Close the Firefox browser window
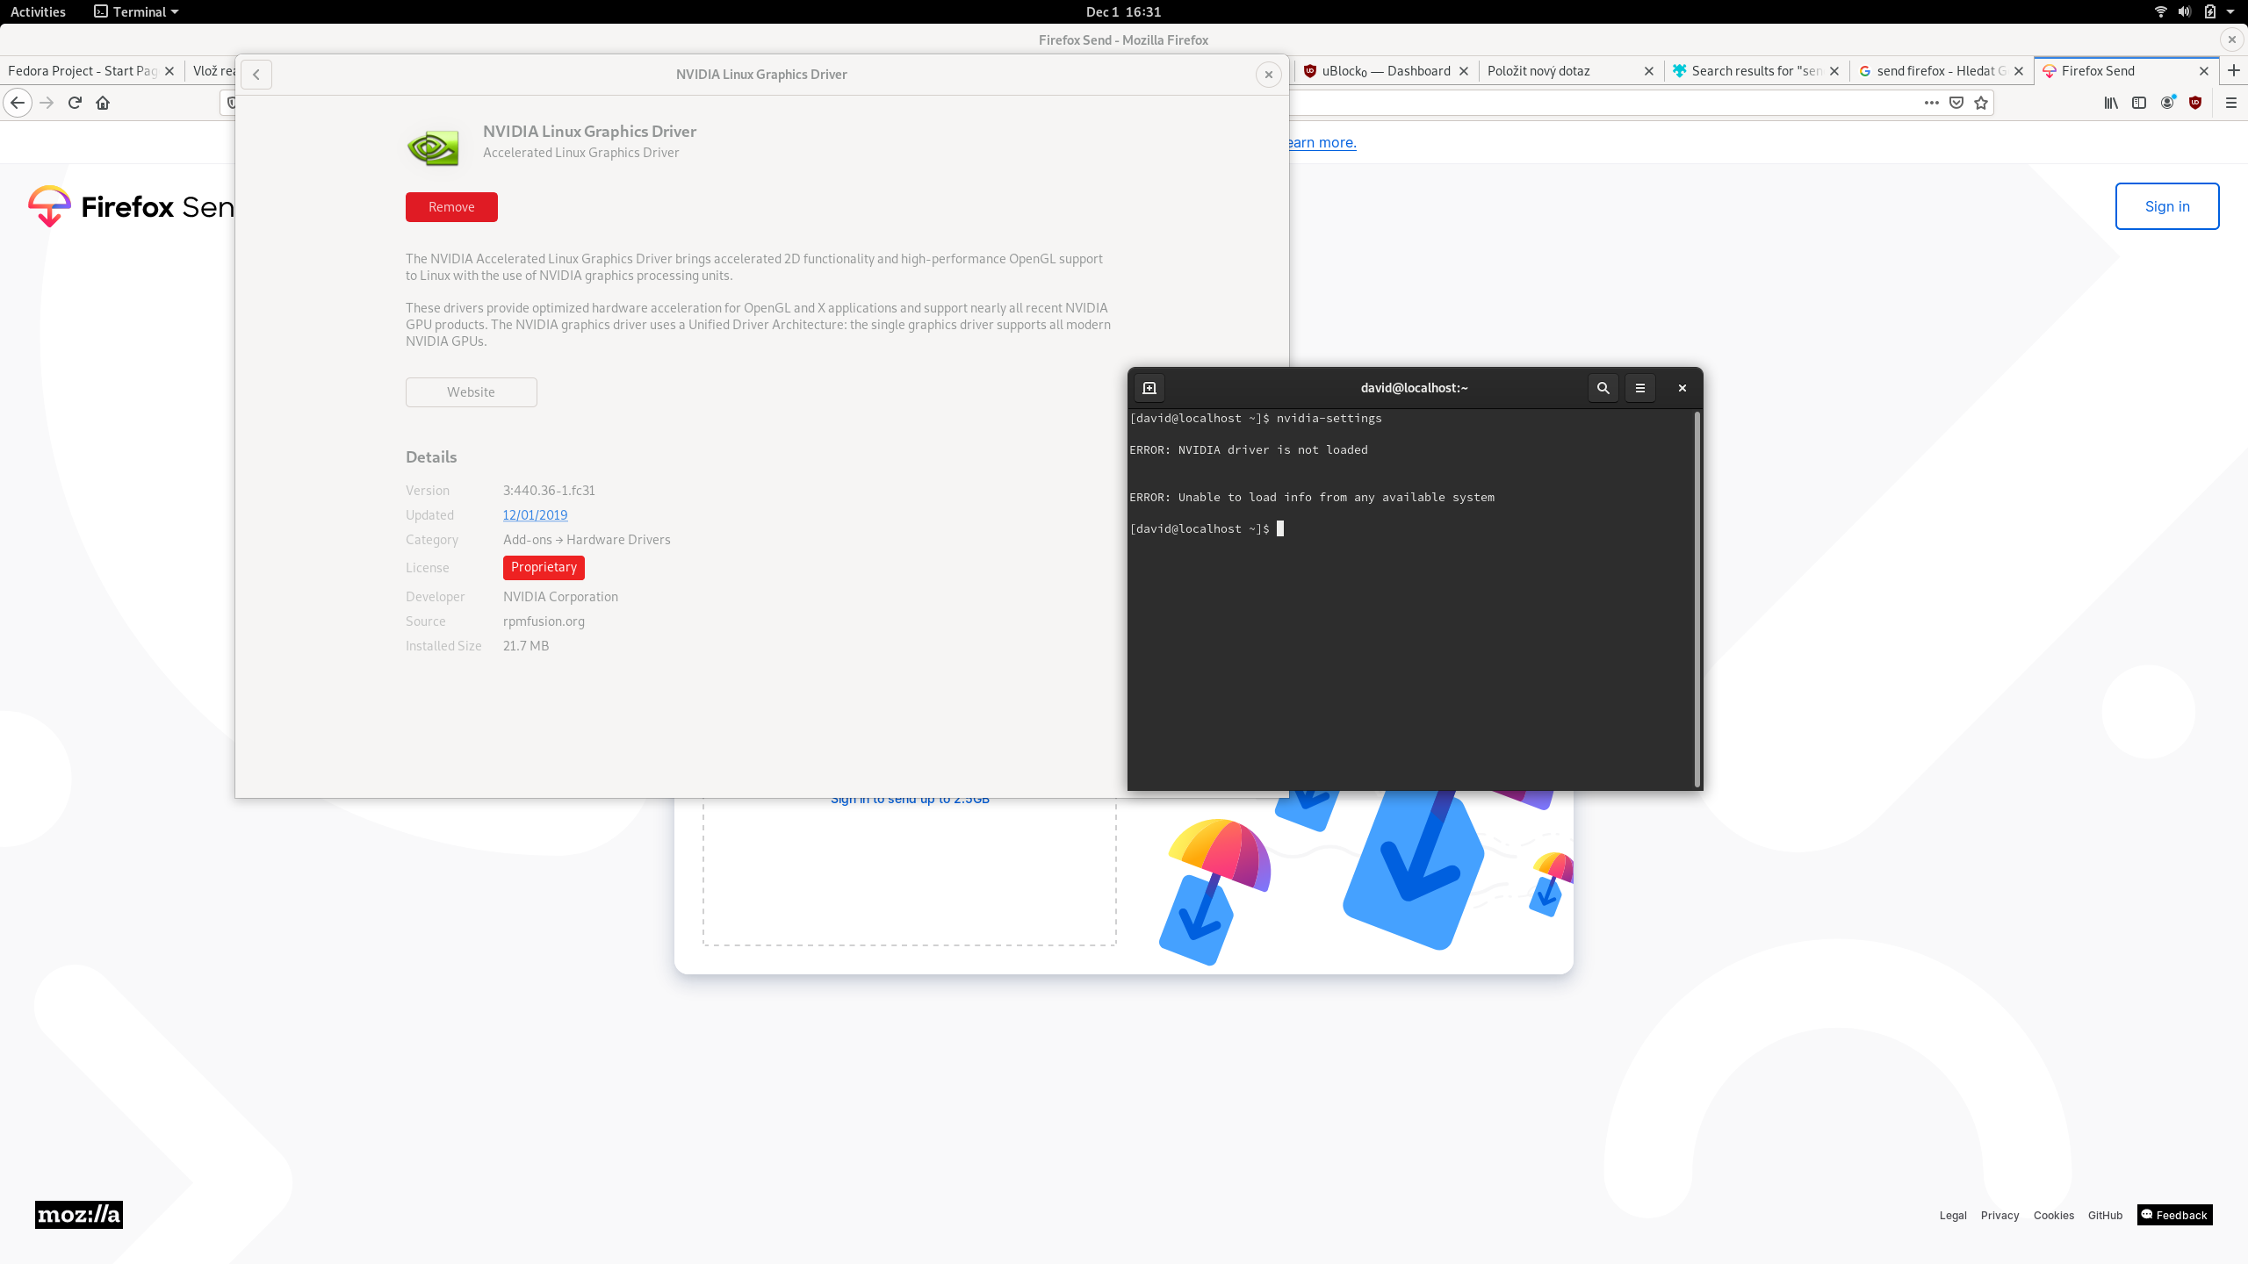The width and height of the screenshot is (2248, 1264). (2231, 39)
